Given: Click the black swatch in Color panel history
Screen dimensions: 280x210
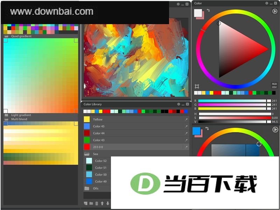Looking at the screenshot, I should pyautogui.click(x=274, y=93).
